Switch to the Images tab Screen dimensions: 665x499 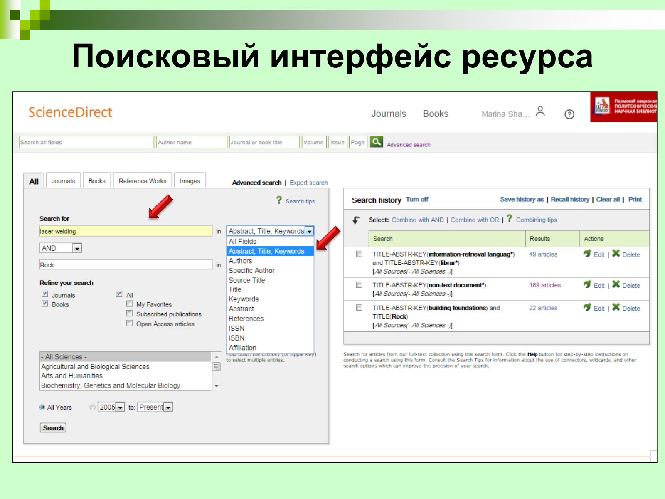point(190,181)
